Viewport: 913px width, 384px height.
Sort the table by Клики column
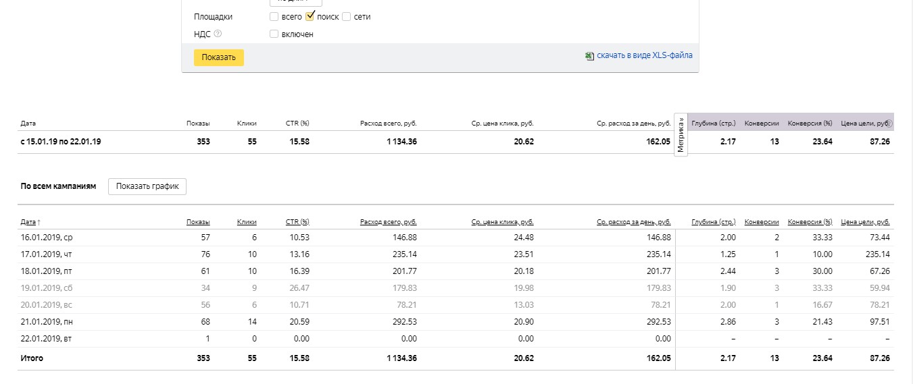pyautogui.click(x=247, y=222)
